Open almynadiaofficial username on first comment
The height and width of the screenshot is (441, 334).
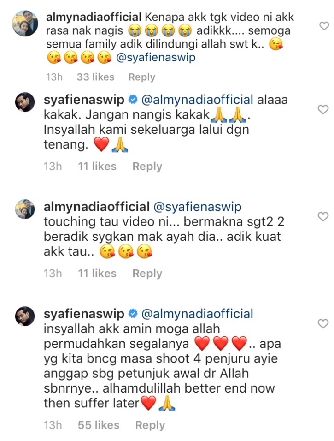point(94,17)
